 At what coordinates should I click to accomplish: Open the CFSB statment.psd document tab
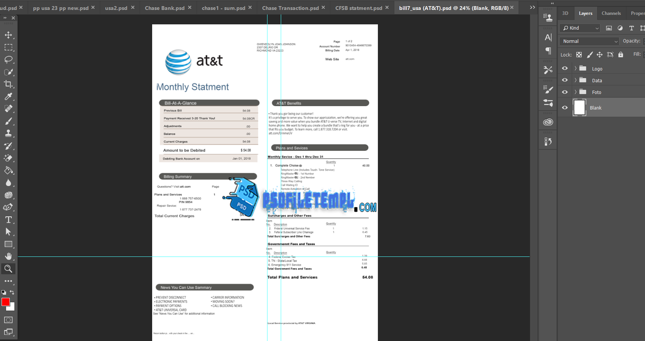359,8
